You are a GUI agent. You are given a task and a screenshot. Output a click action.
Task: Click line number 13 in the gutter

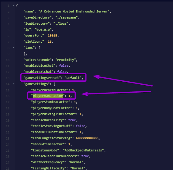tap(8, 78)
